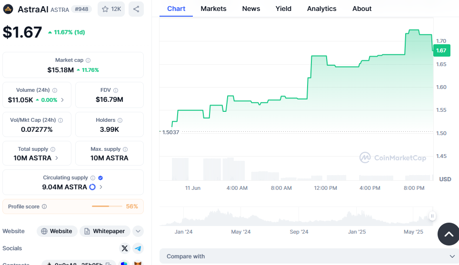Expand Circulating supply details chevron
Image resolution: width=459 pixels, height=265 pixels.
[101, 187]
